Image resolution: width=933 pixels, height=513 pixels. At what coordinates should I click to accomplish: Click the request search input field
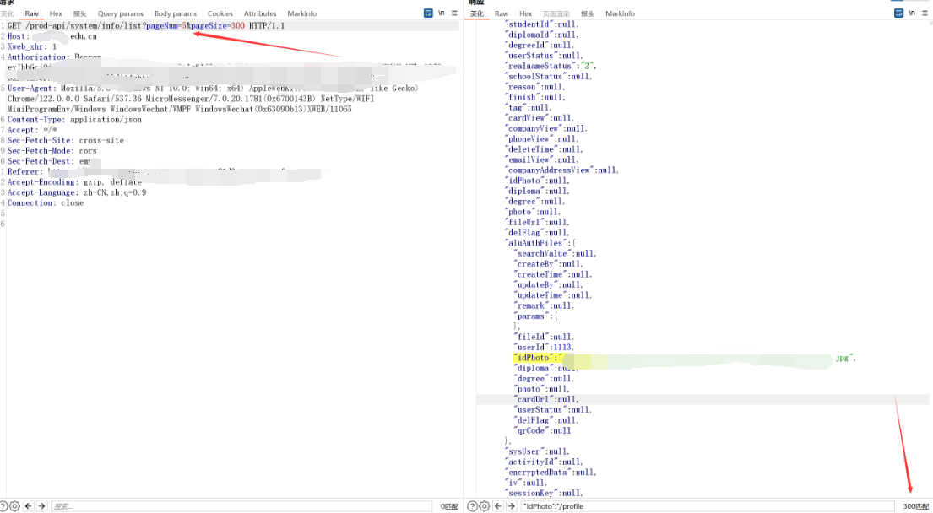pos(236,506)
